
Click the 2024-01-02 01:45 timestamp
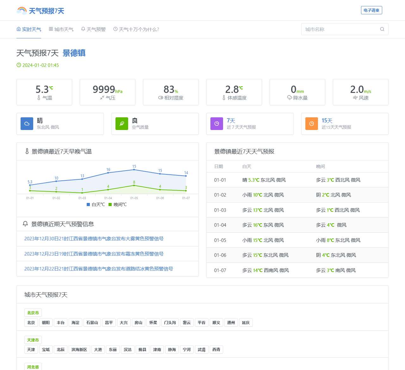[x=40, y=65]
